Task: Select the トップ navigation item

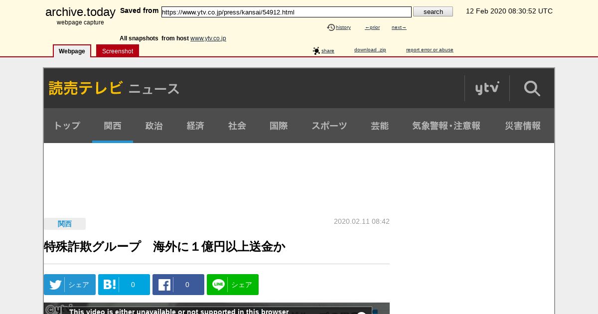Action: [67, 126]
